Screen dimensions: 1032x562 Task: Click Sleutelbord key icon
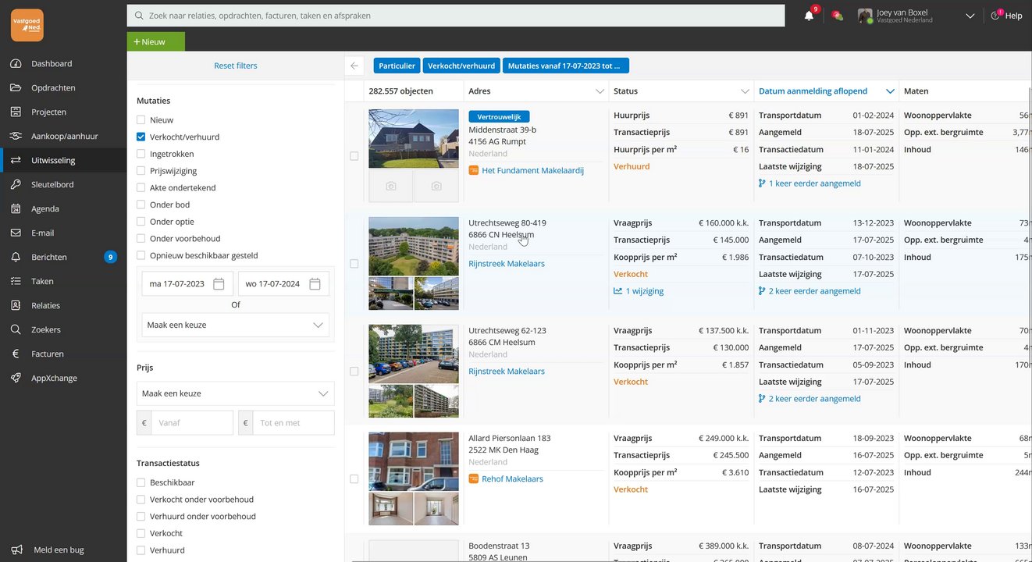(16, 185)
